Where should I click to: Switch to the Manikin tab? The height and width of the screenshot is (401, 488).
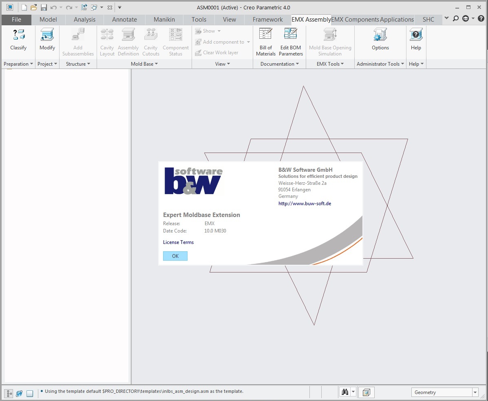click(x=164, y=19)
